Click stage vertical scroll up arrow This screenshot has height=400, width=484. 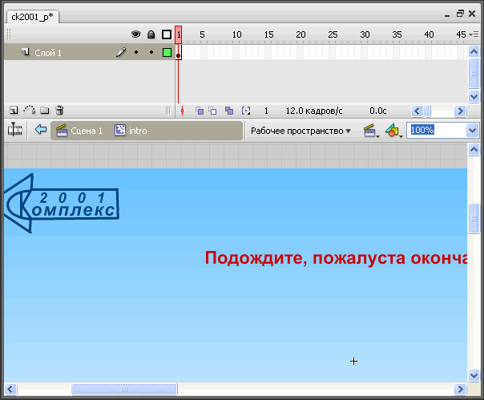click(x=474, y=150)
